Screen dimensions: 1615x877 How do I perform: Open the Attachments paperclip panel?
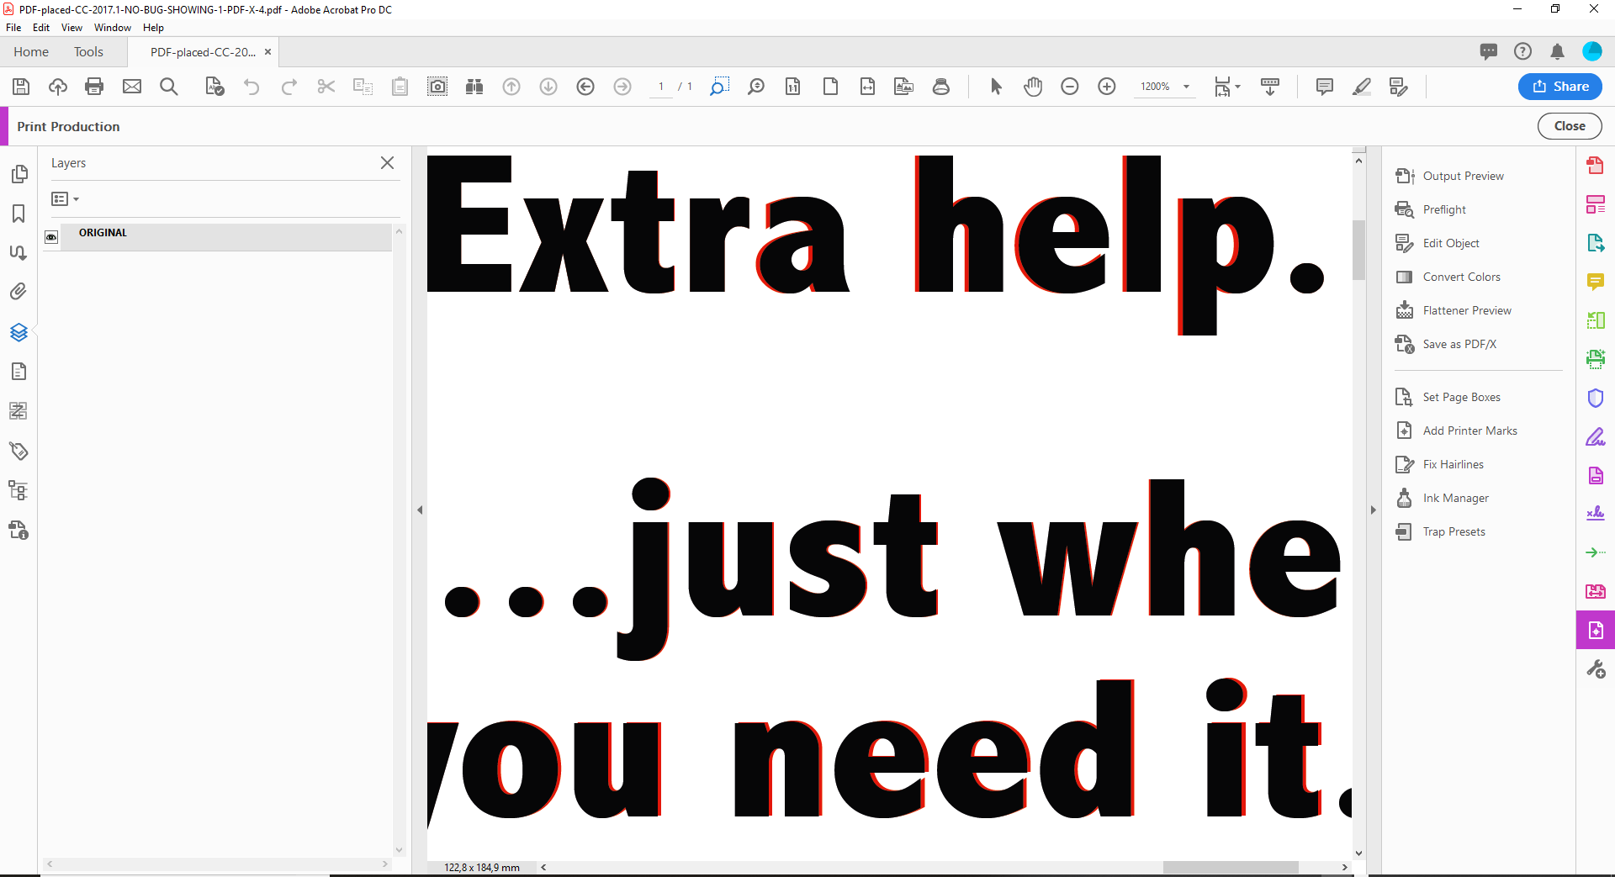[x=19, y=292]
